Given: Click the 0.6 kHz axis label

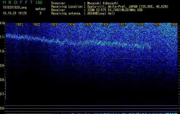Looking at the screenshot, I should (2, 108).
